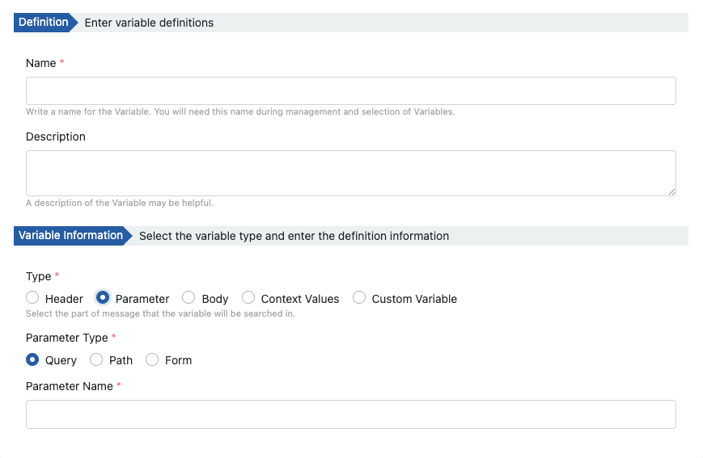Click the blue Variable Information section tag
The width and height of the screenshot is (703, 458).
click(x=70, y=236)
